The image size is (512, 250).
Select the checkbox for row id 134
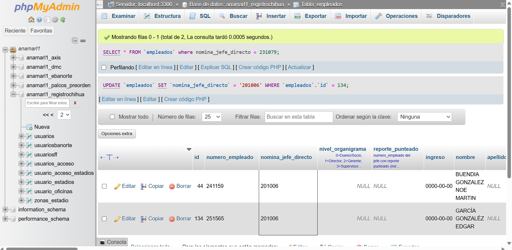(104, 219)
